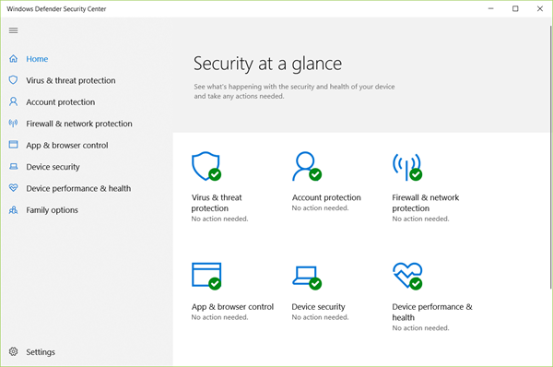Click the laptop Device security sidebar icon
This screenshot has height=367, width=553.
tap(14, 166)
